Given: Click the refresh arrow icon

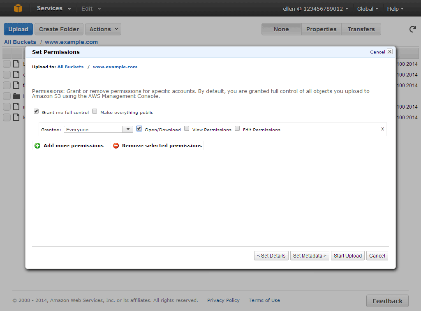Looking at the screenshot, I should (x=412, y=29).
